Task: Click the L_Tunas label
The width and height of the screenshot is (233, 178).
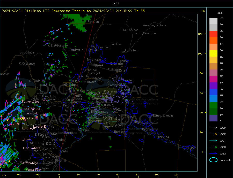Action: click(x=26, y=139)
